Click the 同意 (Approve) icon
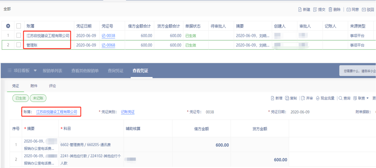 348,10
